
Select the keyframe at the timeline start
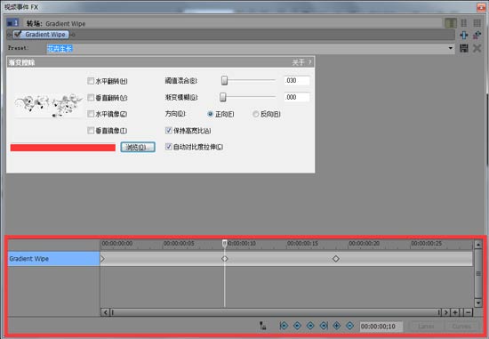102,259
